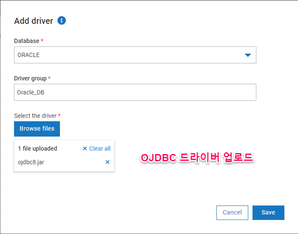The width and height of the screenshot is (298, 234).
Task: Remove ojdbc8.jar with its X icon
Action: tap(108, 162)
